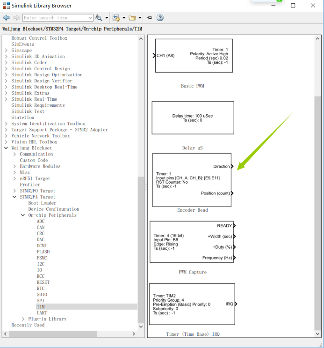Expand the Simulink Design Verifier node

6,81
